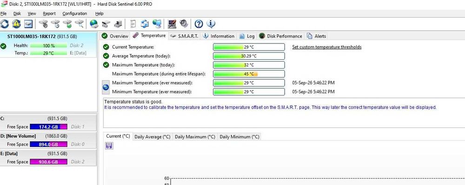Image resolution: width=465 pixels, height=185 pixels.
Task: Click blue reset arrow beside ever-measured temperatures
Action: click(106, 87)
